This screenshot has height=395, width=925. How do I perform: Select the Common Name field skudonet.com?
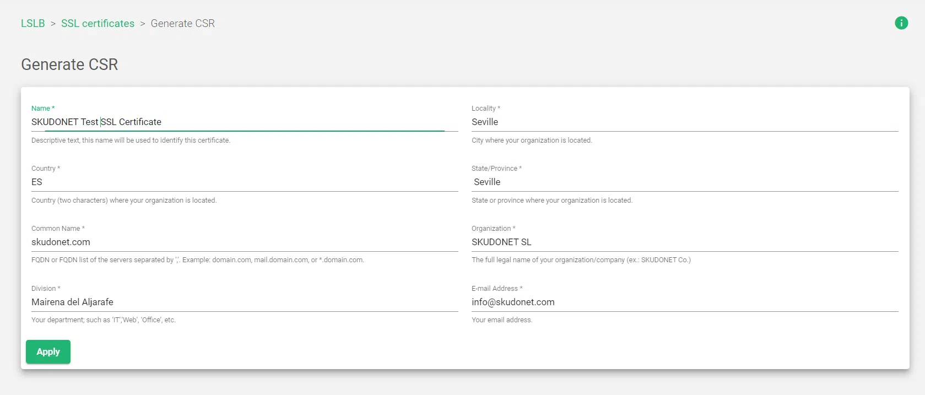(245, 242)
